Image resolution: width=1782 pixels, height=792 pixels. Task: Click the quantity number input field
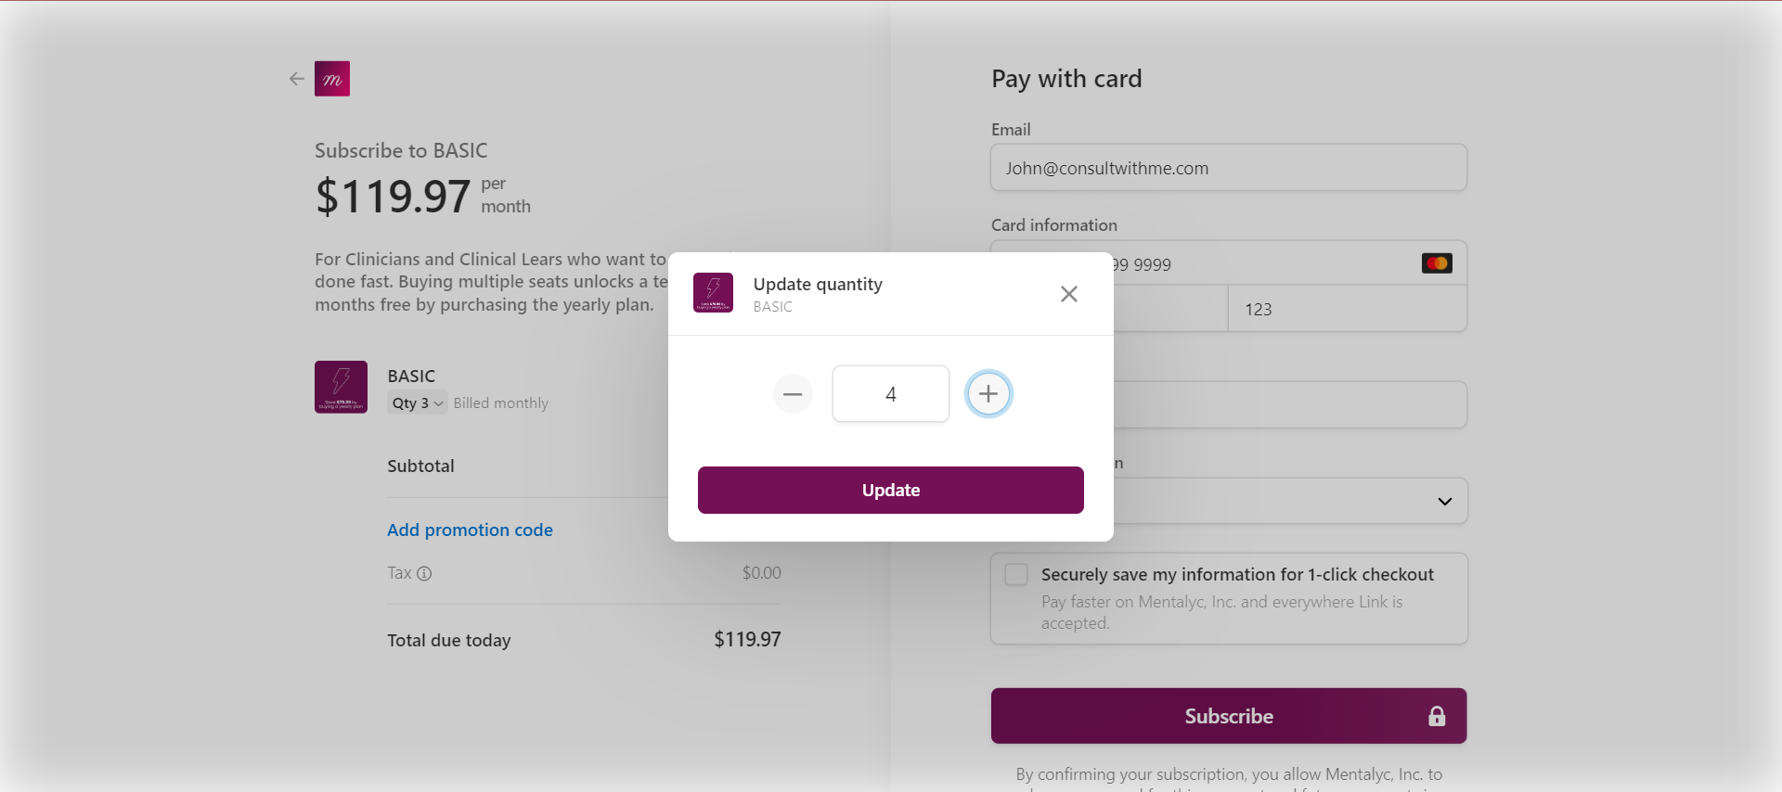click(891, 394)
